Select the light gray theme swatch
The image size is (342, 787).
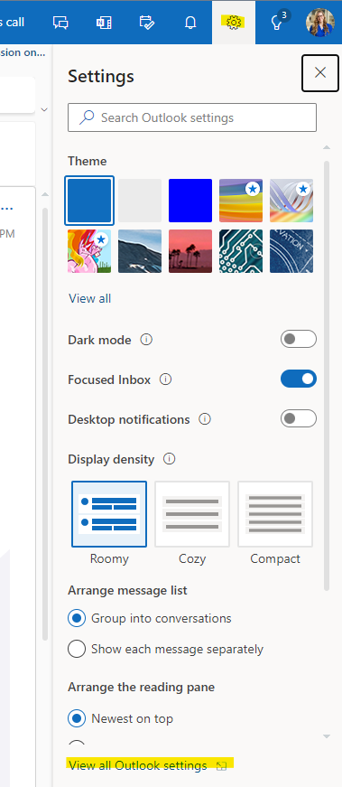tap(140, 201)
